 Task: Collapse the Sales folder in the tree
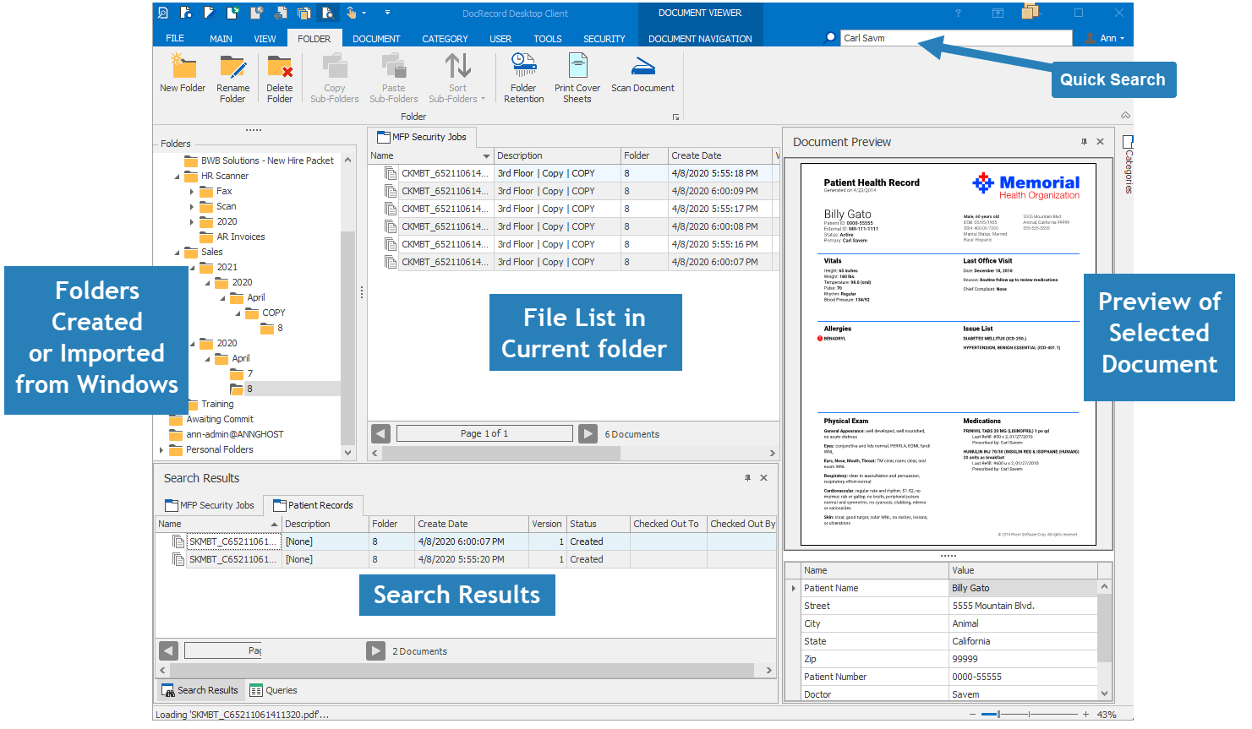pyautogui.click(x=179, y=252)
